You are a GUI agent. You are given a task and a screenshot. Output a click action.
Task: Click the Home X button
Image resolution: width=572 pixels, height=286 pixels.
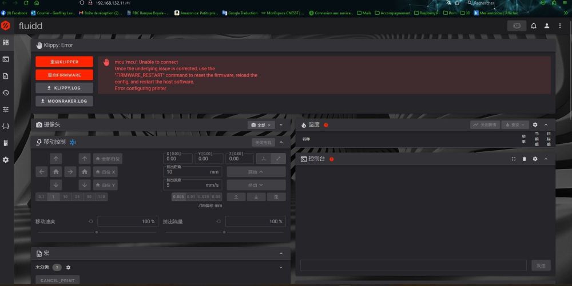tap(105, 172)
